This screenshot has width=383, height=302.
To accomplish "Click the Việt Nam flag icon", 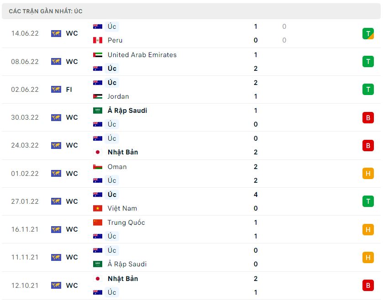I will (98, 208).
